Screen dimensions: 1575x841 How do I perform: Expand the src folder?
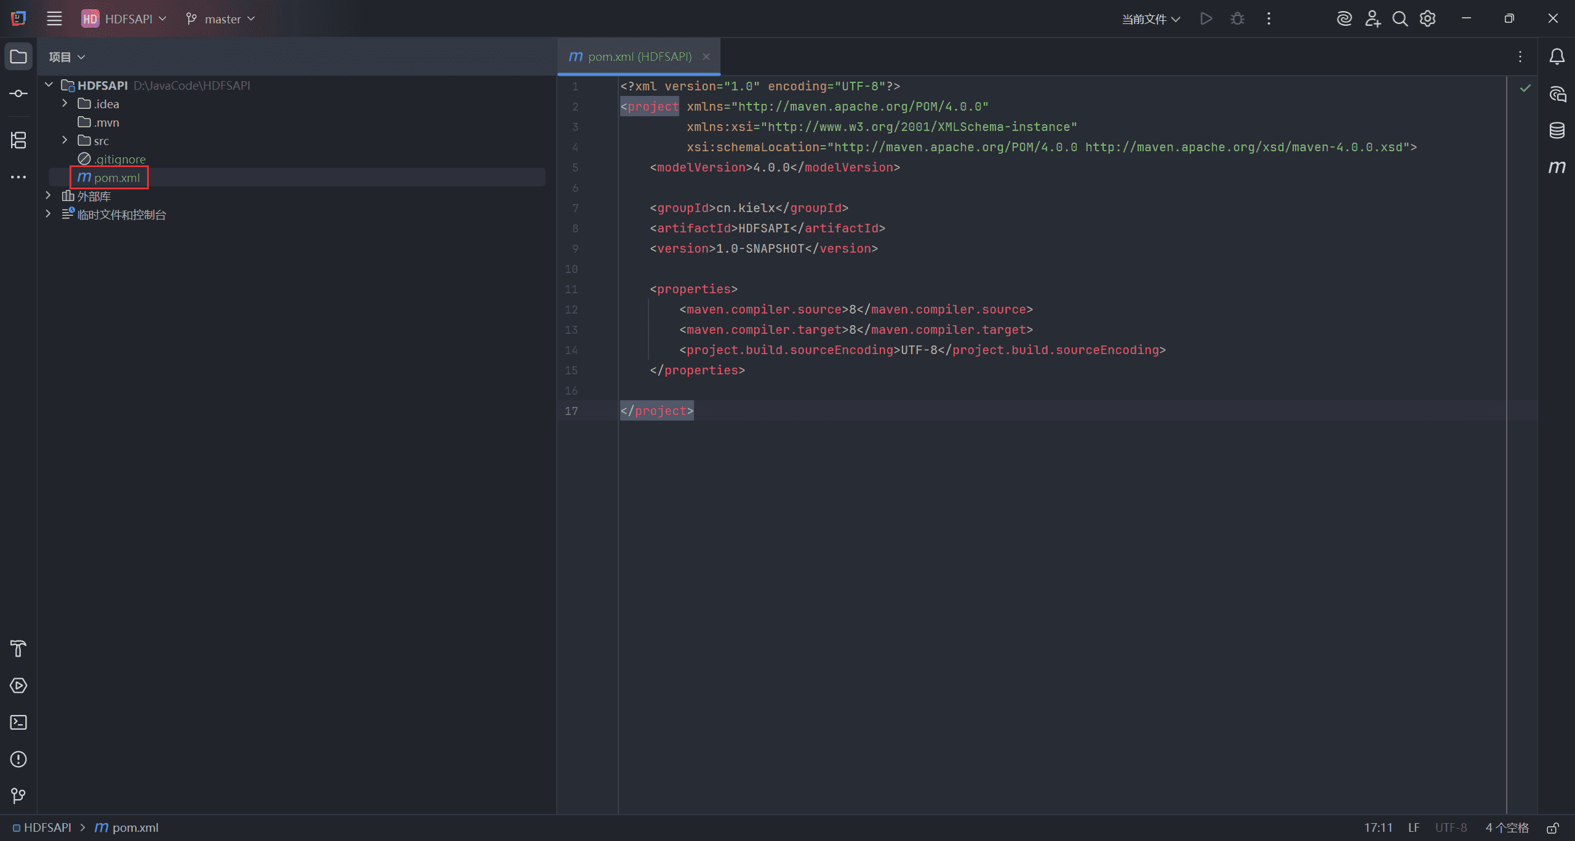(x=65, y=140)
